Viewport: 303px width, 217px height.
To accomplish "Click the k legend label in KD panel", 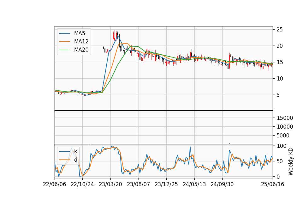I will 75,151.
